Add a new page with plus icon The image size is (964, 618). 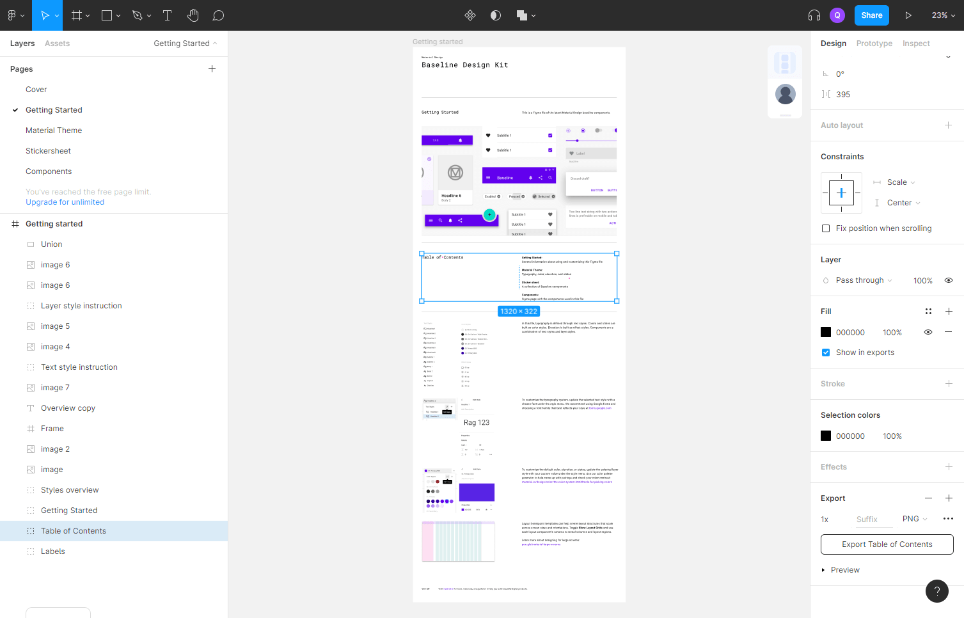pos(212,69)
